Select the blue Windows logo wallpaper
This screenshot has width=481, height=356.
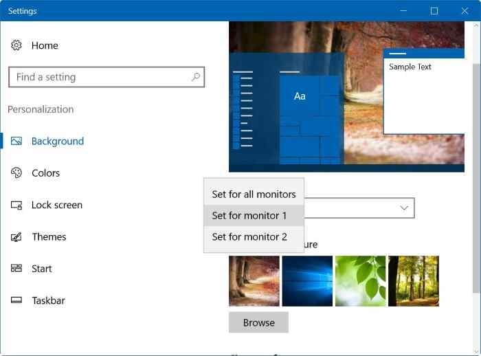[x=307, y=281]
